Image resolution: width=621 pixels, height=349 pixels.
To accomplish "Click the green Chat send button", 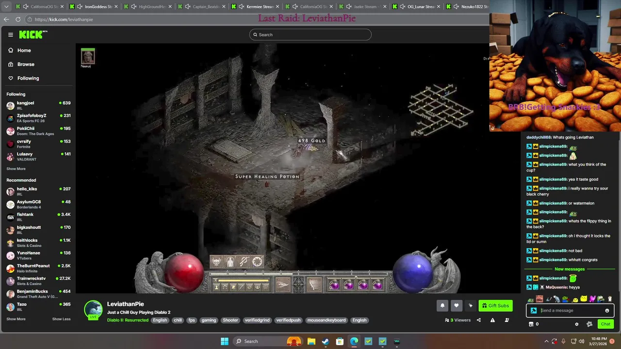I will 605,324.
